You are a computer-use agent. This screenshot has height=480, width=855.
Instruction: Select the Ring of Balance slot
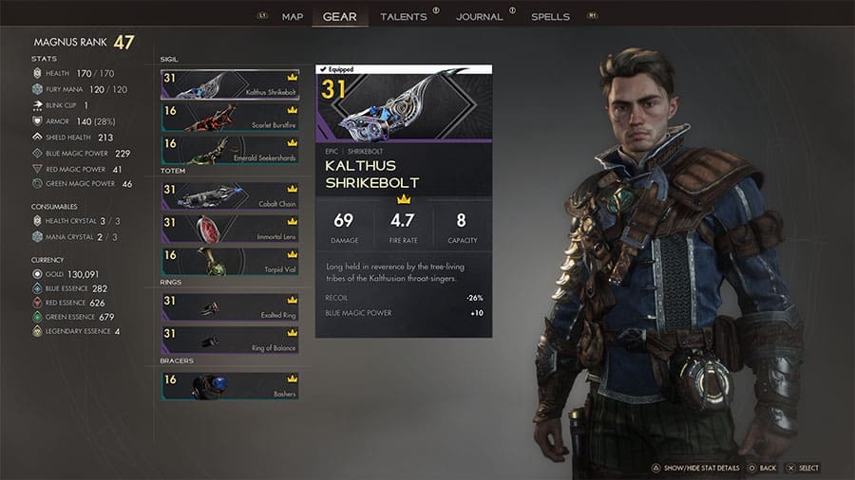point(230,340)
